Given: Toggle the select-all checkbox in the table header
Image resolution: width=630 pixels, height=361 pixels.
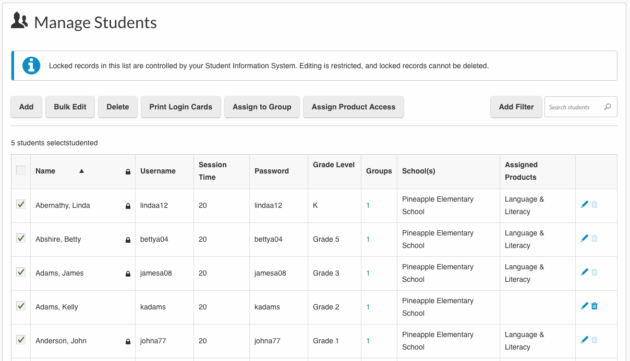Looking at the screenshot, I should (20, 170).
